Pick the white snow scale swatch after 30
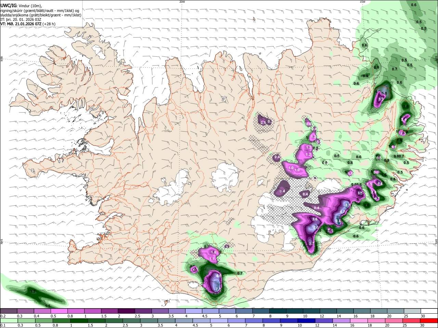This screenshot has height=328, width=438. tap(429, 311)
